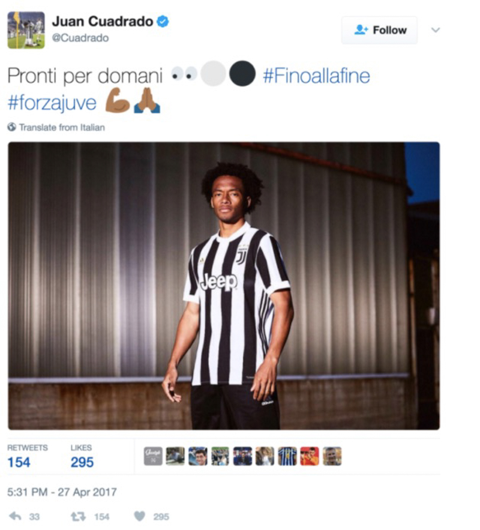This screenshot has width=480, height=530.
Task: Click the heart like icon
Action: (x=140, y=516)
